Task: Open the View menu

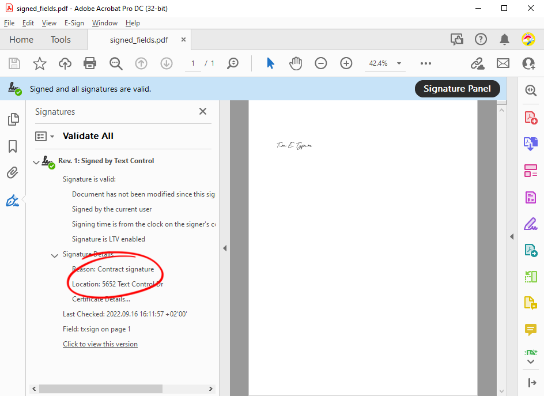Action: (49, 23)
